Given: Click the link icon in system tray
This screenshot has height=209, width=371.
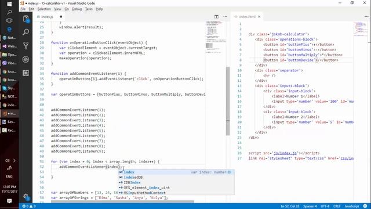Looking at the screenshot, I should pos(9,168).
